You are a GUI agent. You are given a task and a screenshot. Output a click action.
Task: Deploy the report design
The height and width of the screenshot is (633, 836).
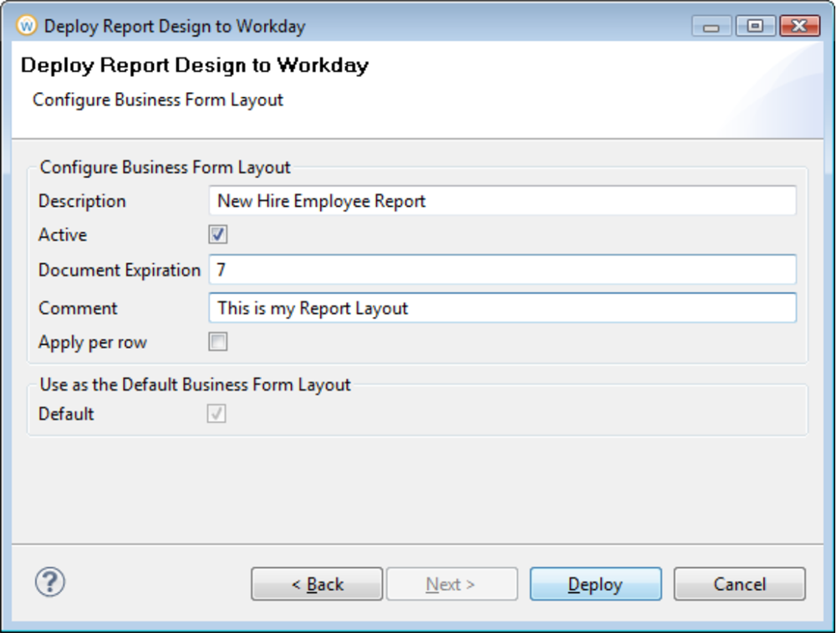(595, 584)
